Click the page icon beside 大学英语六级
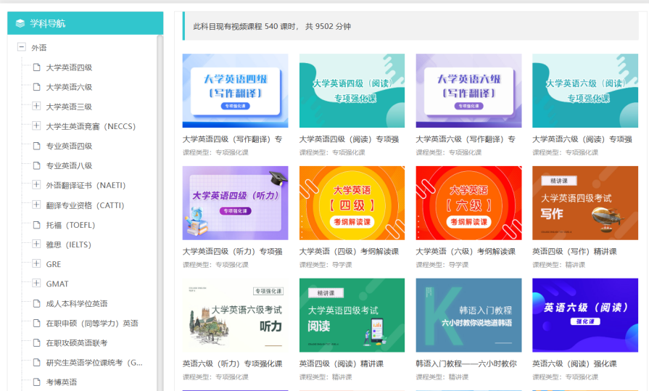This screenshot has height=391, width=649. click(x=36, y=87)
